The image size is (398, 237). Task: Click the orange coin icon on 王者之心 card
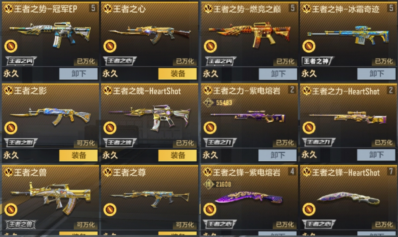coord(110,46)
